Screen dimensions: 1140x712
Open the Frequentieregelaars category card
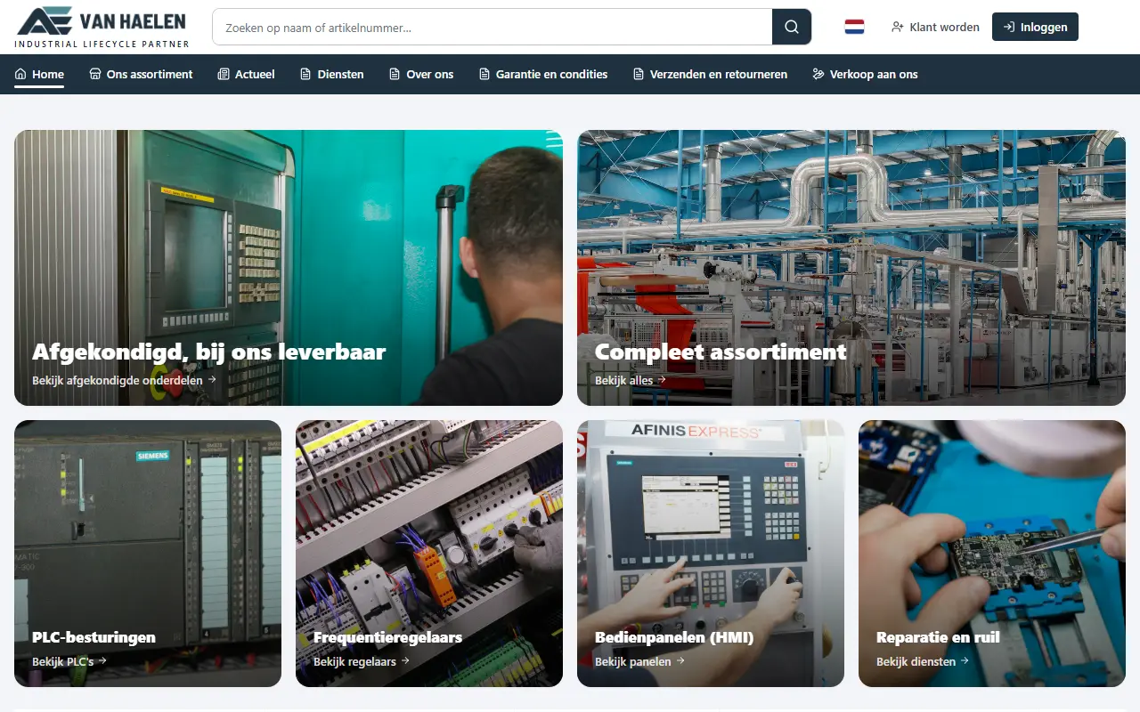tap(429, 554)
